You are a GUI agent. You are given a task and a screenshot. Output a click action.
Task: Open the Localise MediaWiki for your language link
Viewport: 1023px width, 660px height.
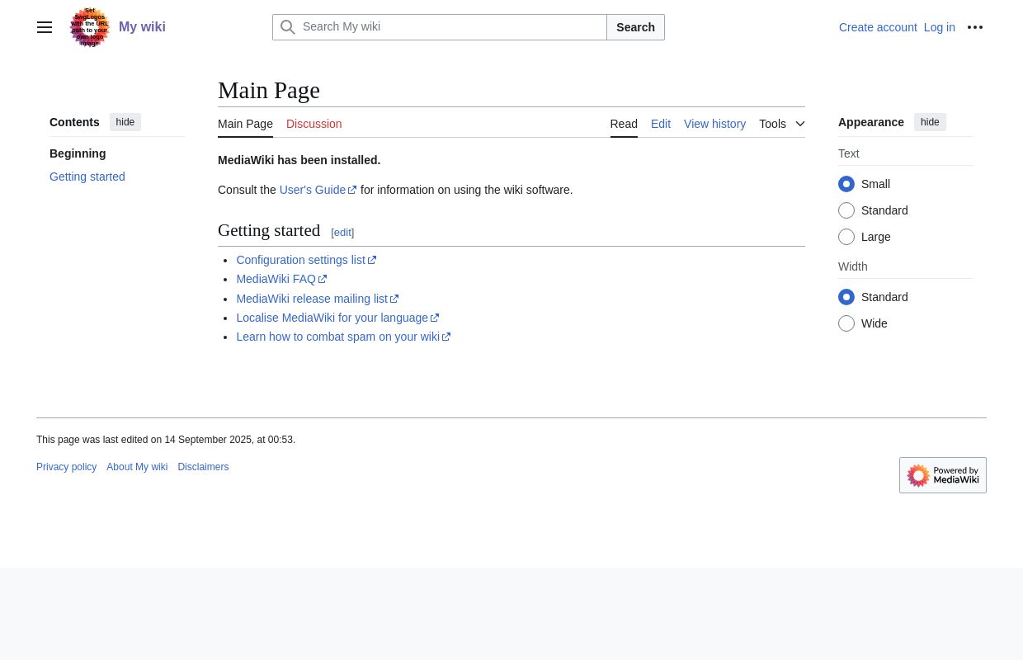point(332,318)
